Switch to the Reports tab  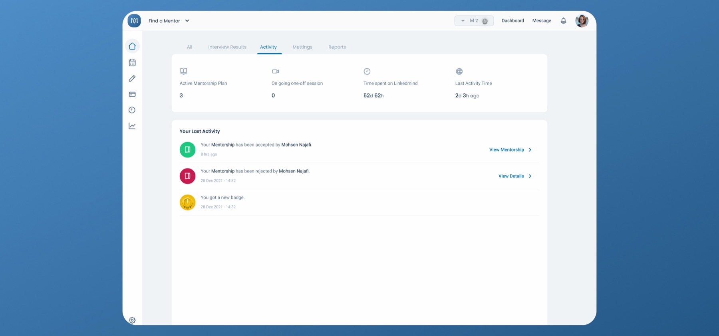tap(337, 47)
